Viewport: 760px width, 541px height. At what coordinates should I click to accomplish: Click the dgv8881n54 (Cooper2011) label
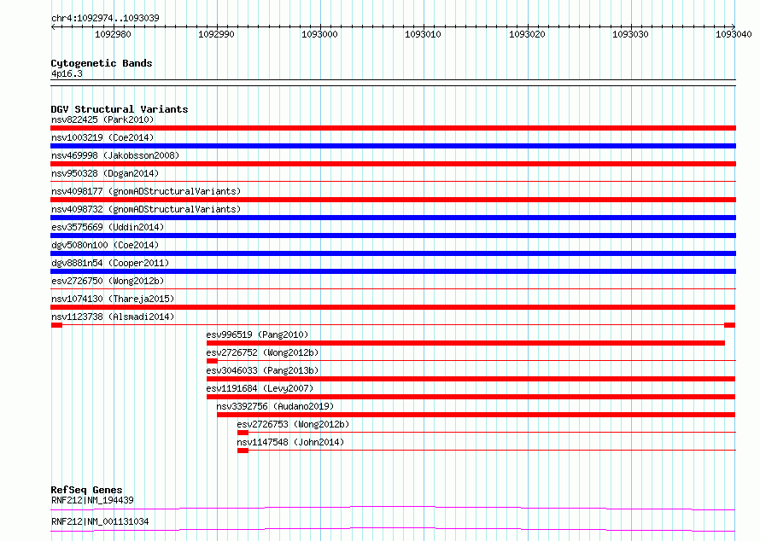click(x=110, y=263)
